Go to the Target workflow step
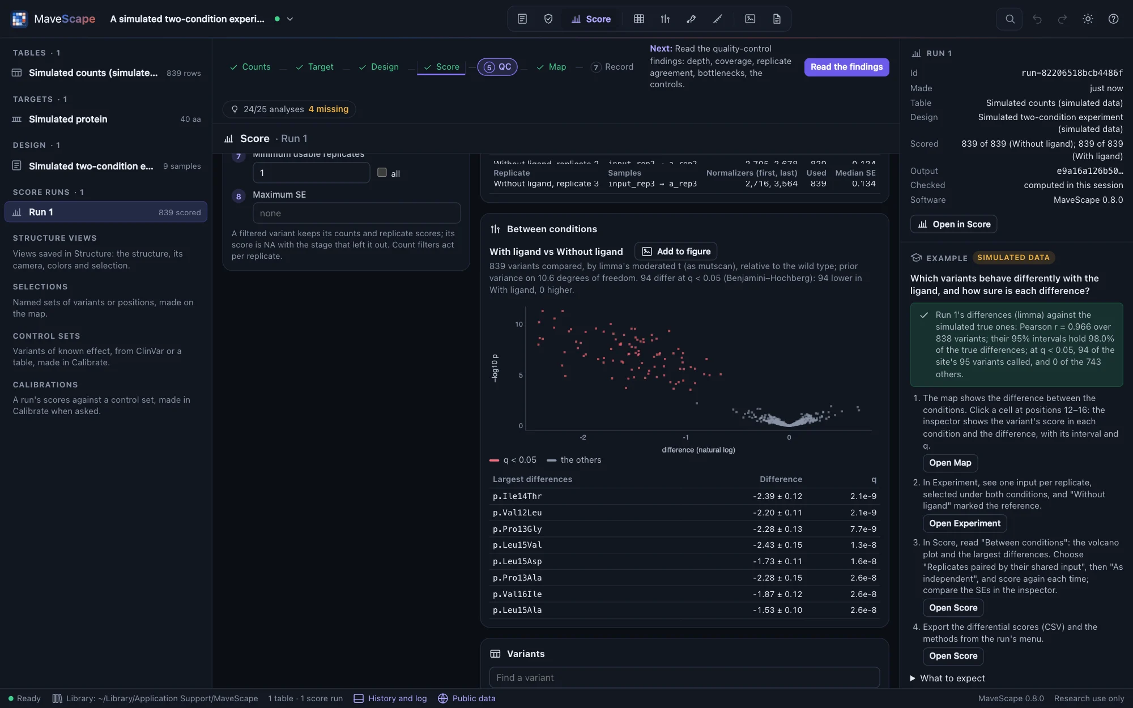Image resolution: width=1133 pixels, height=708 pixels. point(314,67)
